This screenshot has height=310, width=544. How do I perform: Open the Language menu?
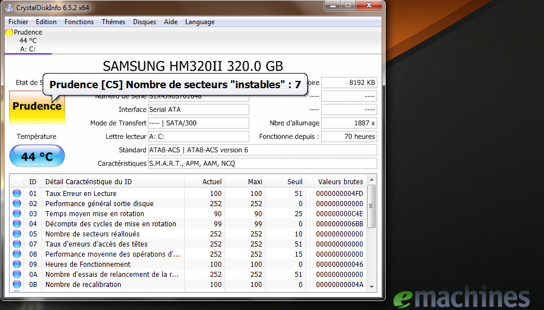pos(200,22)
